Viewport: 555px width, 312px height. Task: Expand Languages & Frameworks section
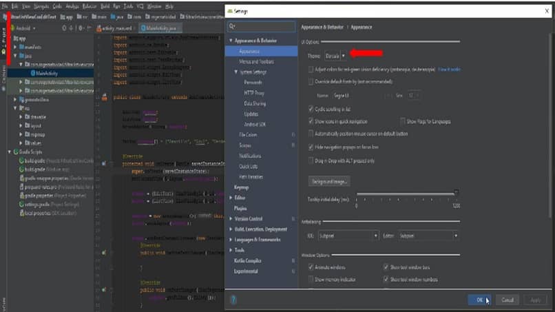click(231, 240)
